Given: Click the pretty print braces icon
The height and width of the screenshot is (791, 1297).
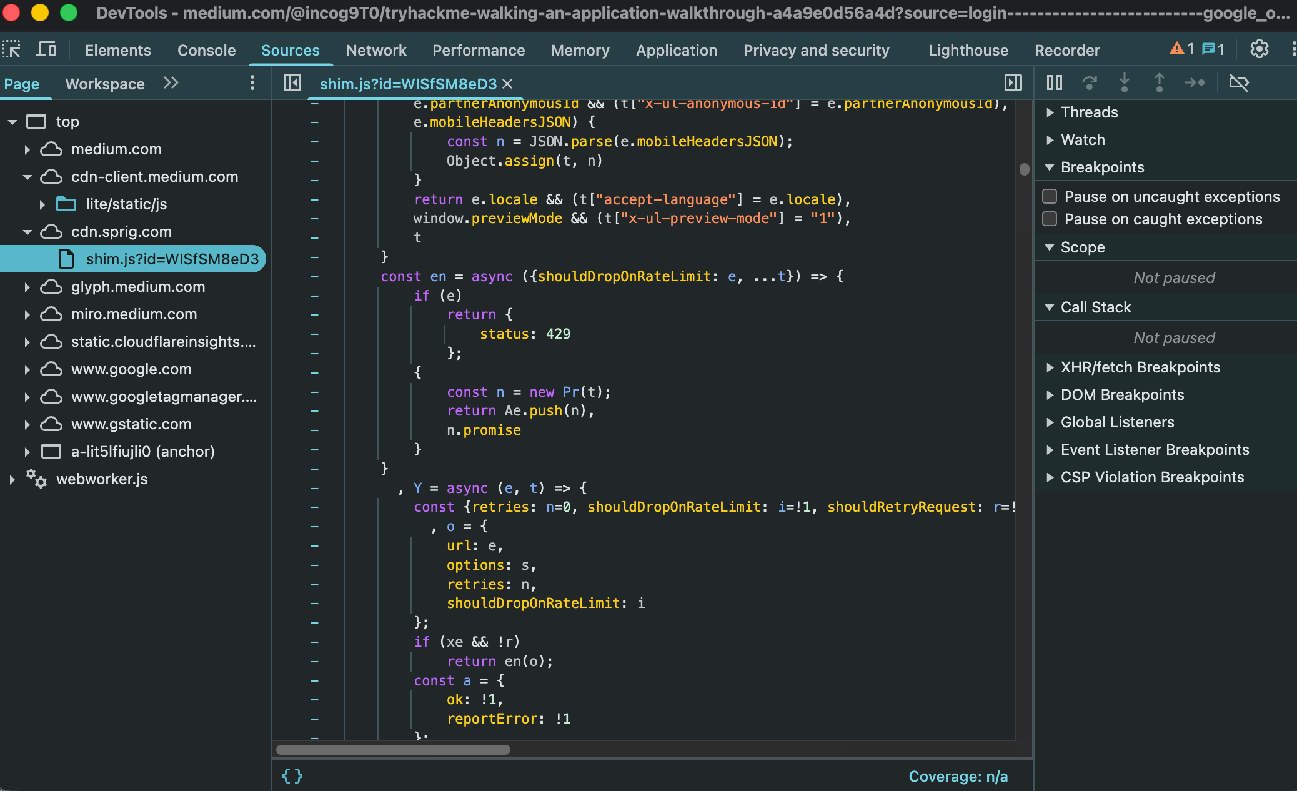Looking at the screenshot, I should click(292, 776).
